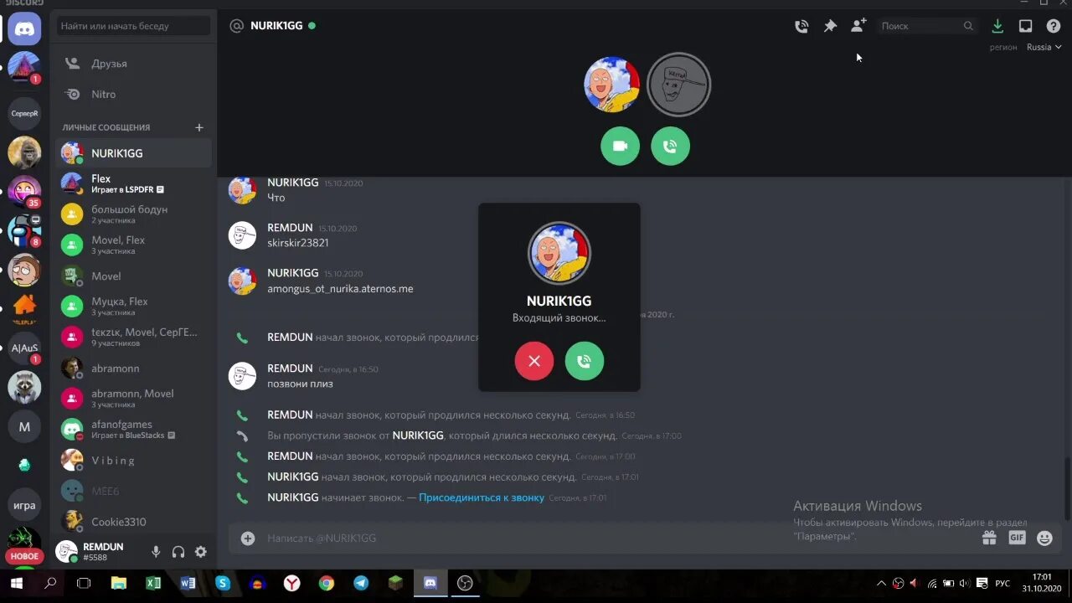1072x603 pixels.
Task: Join the call with video
Action: (620, 146)
